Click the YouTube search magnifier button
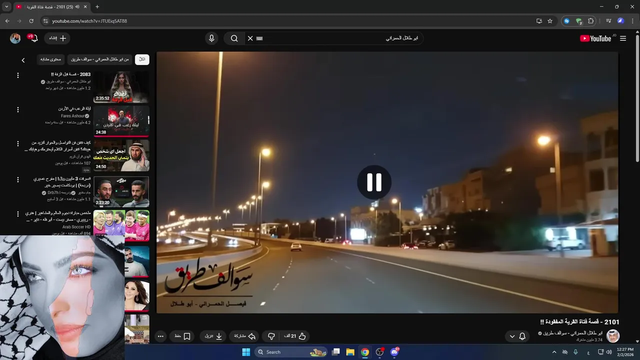 coord(234,38)
